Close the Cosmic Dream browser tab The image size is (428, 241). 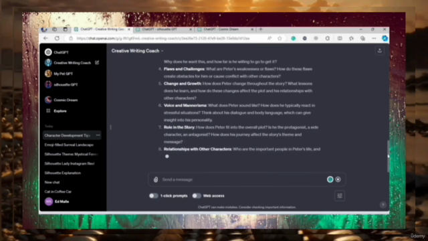(252, 29)
